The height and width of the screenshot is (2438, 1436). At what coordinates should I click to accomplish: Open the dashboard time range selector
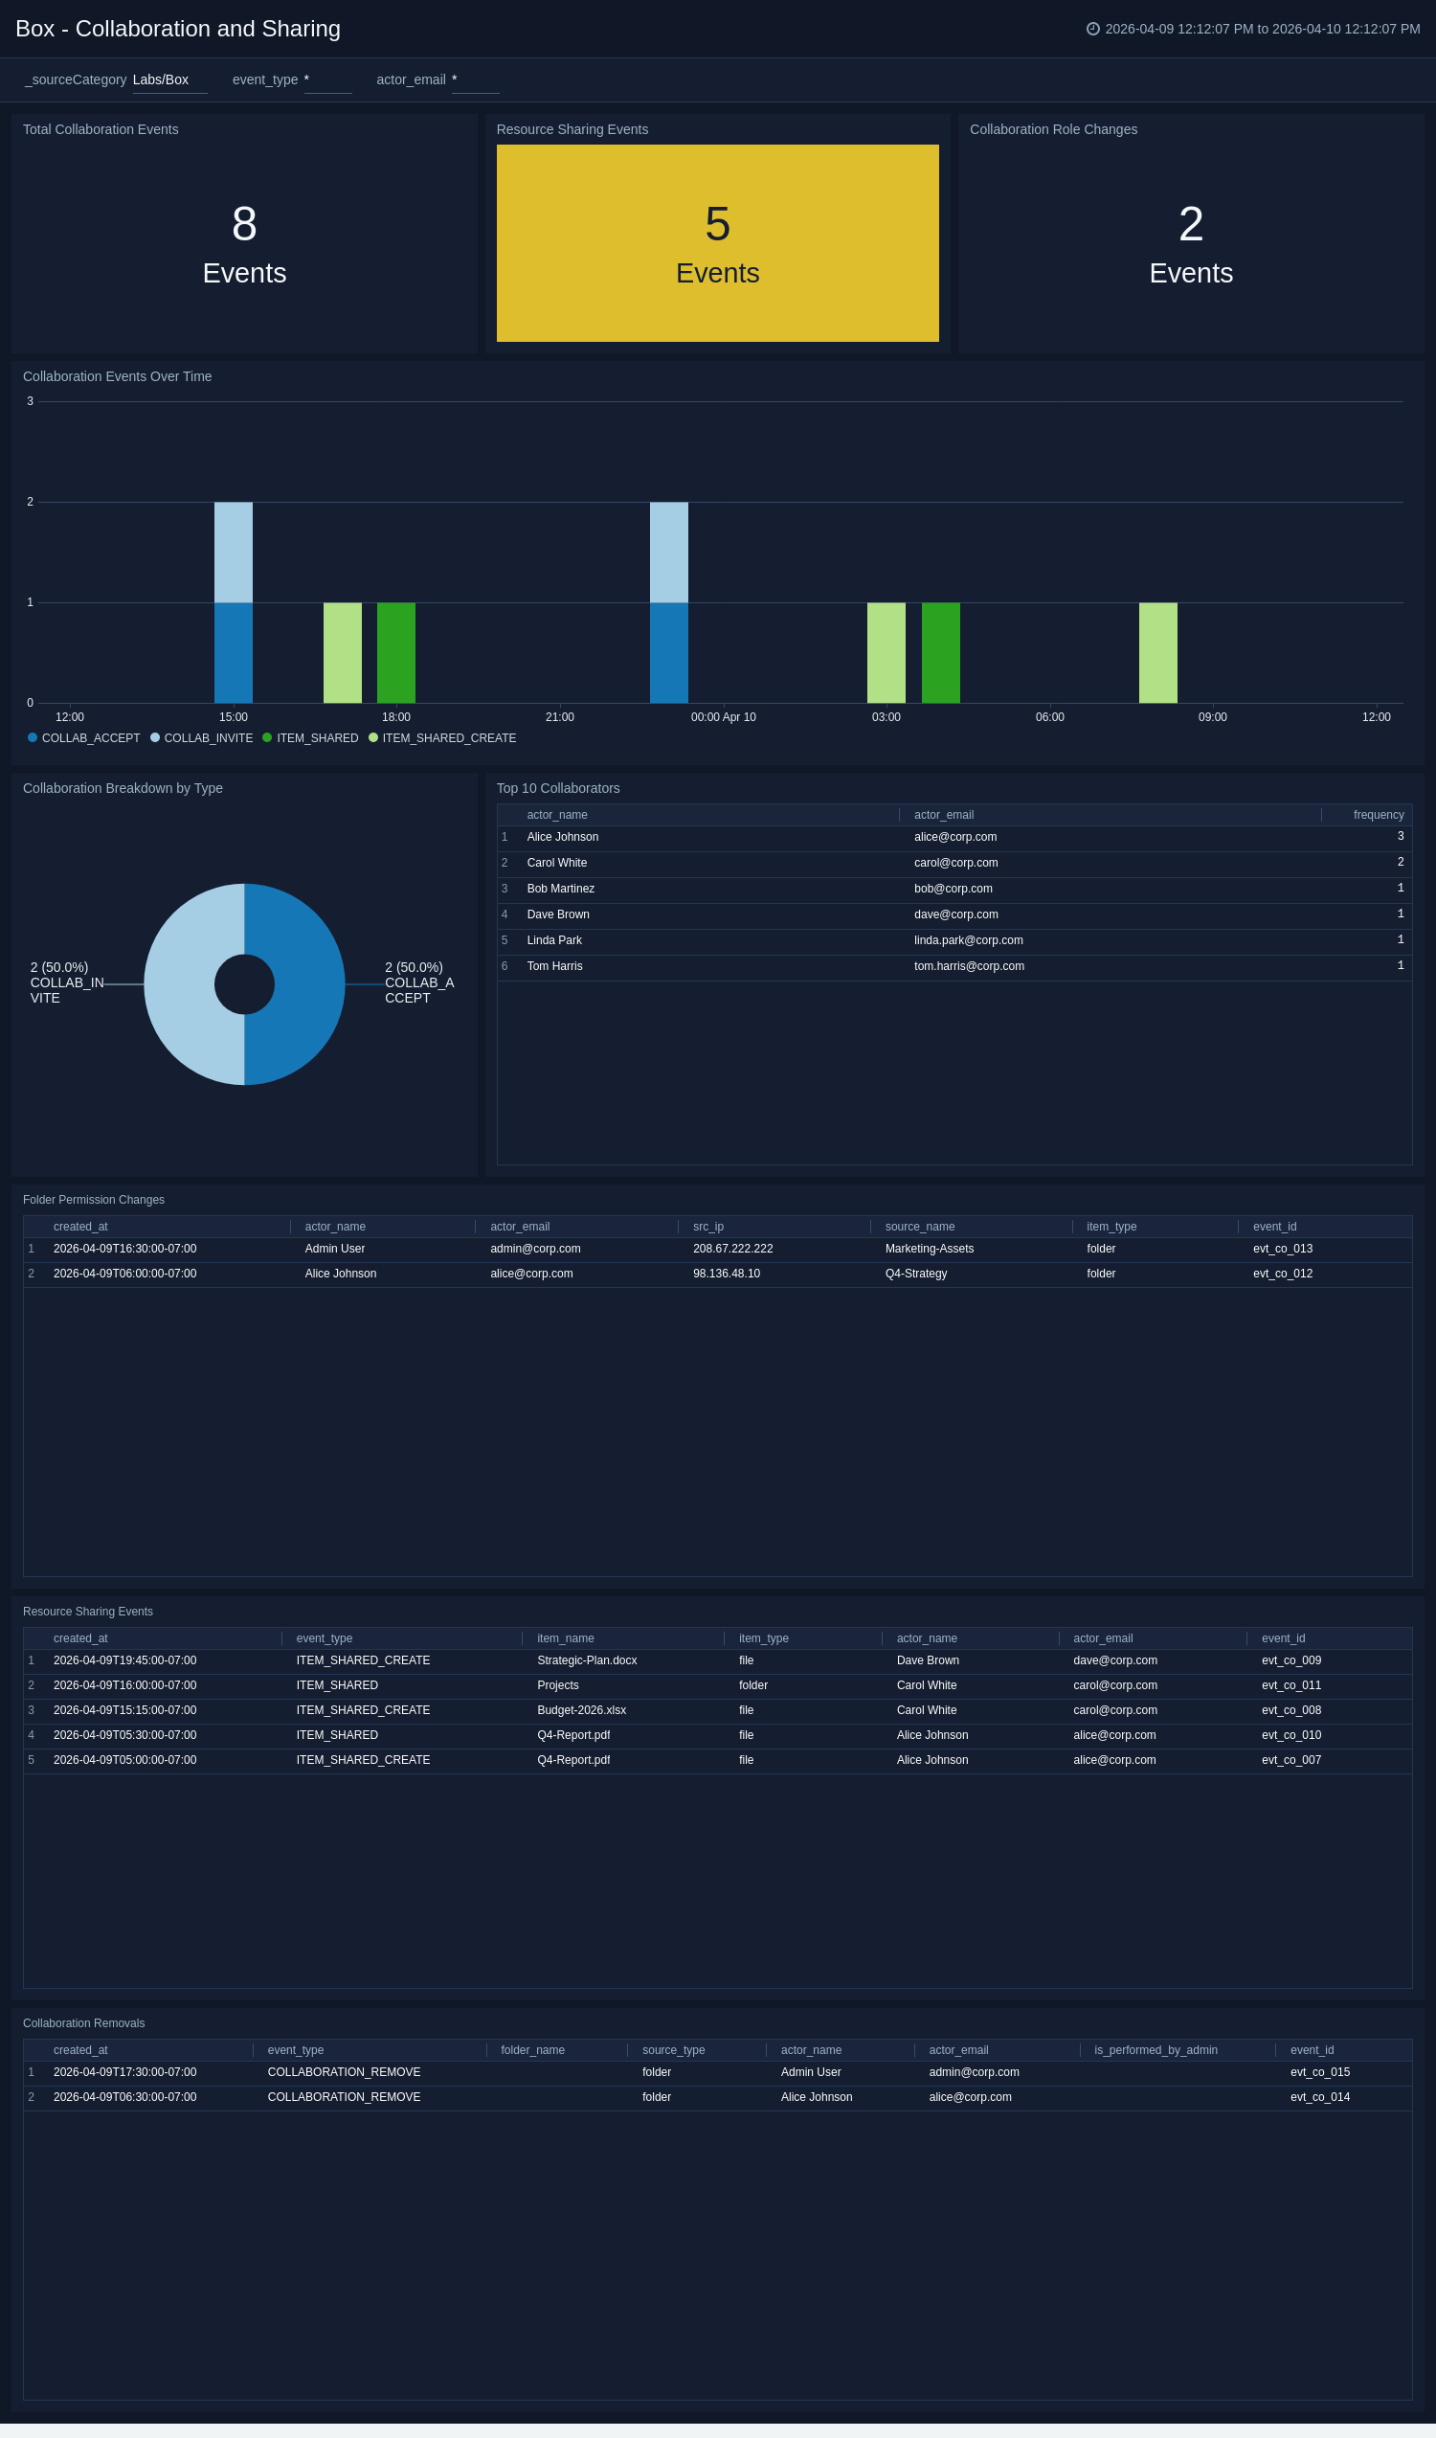1261,29
